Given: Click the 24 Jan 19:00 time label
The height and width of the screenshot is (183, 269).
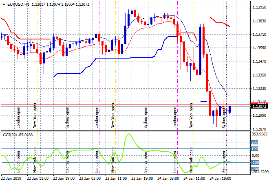Looking at the screenshot, I should point(219,178).
